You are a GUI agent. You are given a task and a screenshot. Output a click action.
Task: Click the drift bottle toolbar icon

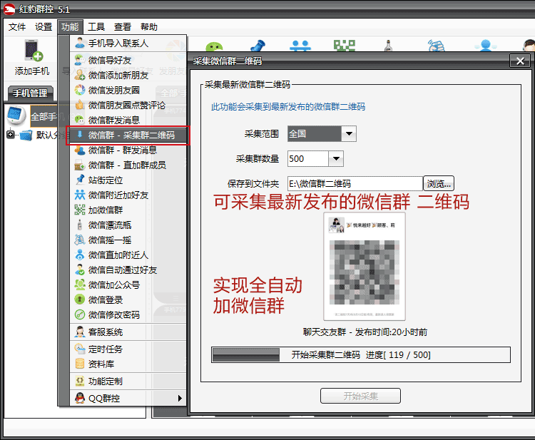tap(388, 46)
